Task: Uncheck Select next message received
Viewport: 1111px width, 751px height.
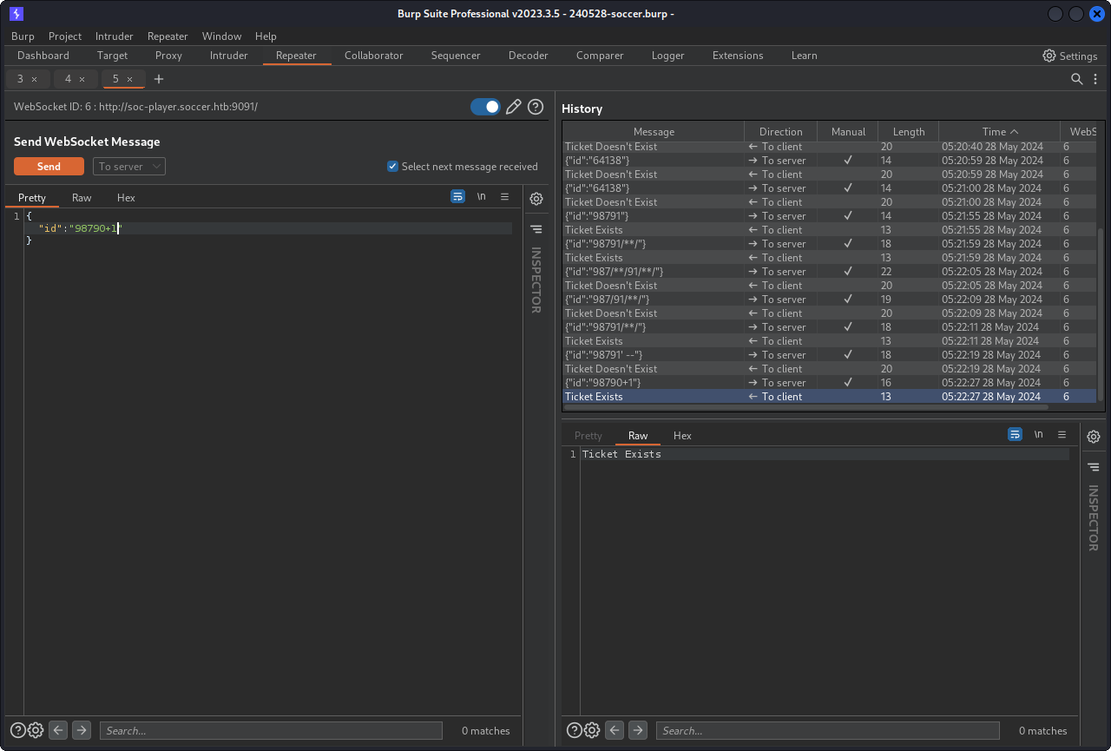Action: click(x=392, y=167)
